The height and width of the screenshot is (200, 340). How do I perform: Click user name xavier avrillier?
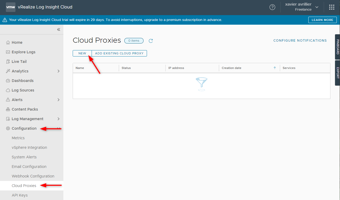298,4
